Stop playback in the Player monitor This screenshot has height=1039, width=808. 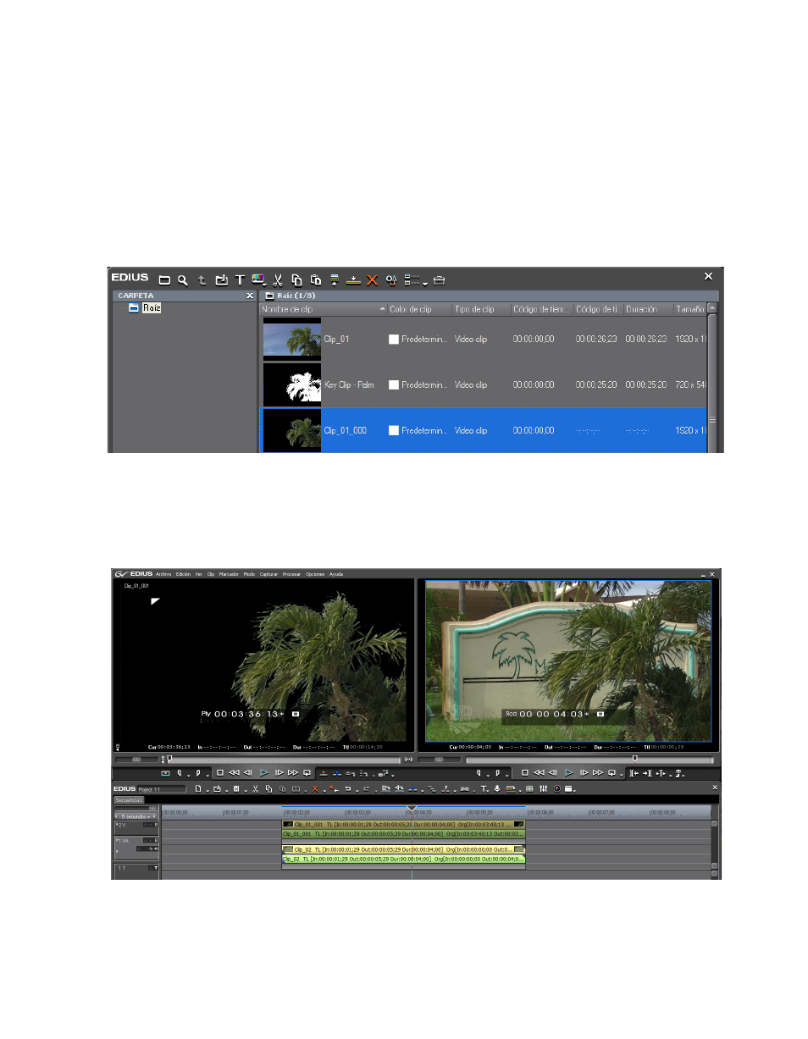pos(220,773)
